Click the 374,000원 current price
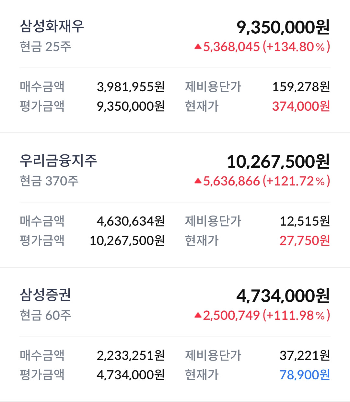Screen dimensions: 350x402 (x=301, y=106)
